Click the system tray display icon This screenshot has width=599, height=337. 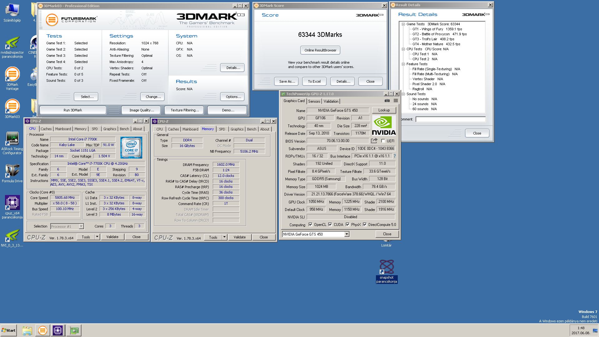tap(595, 330)
